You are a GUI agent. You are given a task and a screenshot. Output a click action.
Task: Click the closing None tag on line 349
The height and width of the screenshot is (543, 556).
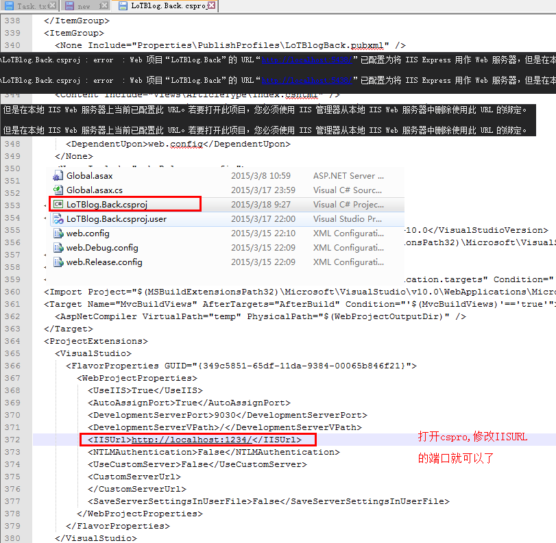[x=74, y=156]
